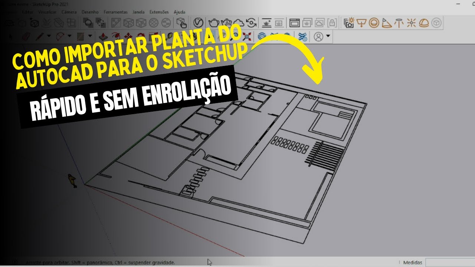Select the Tag tool with hand cursor

(181, 23)
